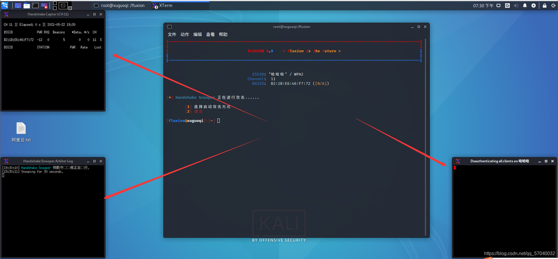Click the X icon of Handshake Snooper Arbiter Log
The height and width of the screenshot is (259, 558).
point(6,161)
